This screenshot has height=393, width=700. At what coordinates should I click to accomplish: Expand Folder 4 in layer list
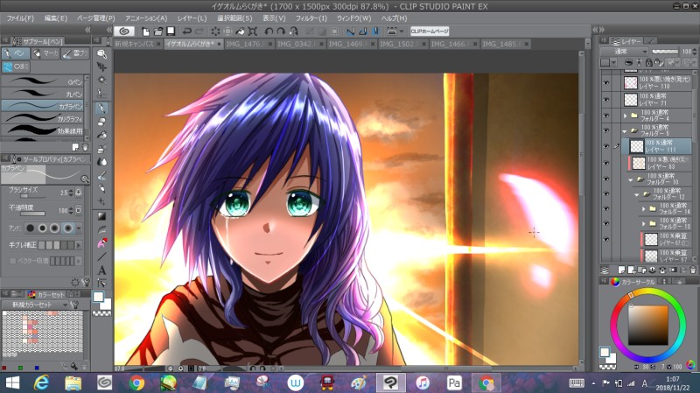point(625,116)
